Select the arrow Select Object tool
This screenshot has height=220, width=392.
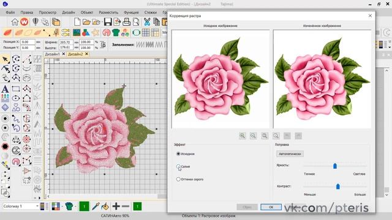5,59
